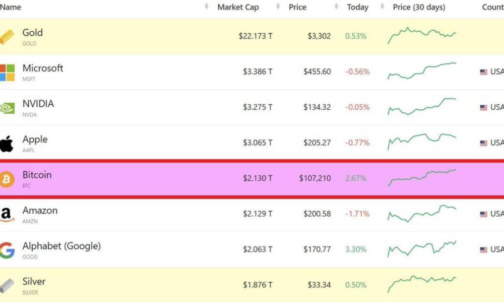Click Bitcoin's 2.67% daily change

pyautogui.click(x=356, y=178)
